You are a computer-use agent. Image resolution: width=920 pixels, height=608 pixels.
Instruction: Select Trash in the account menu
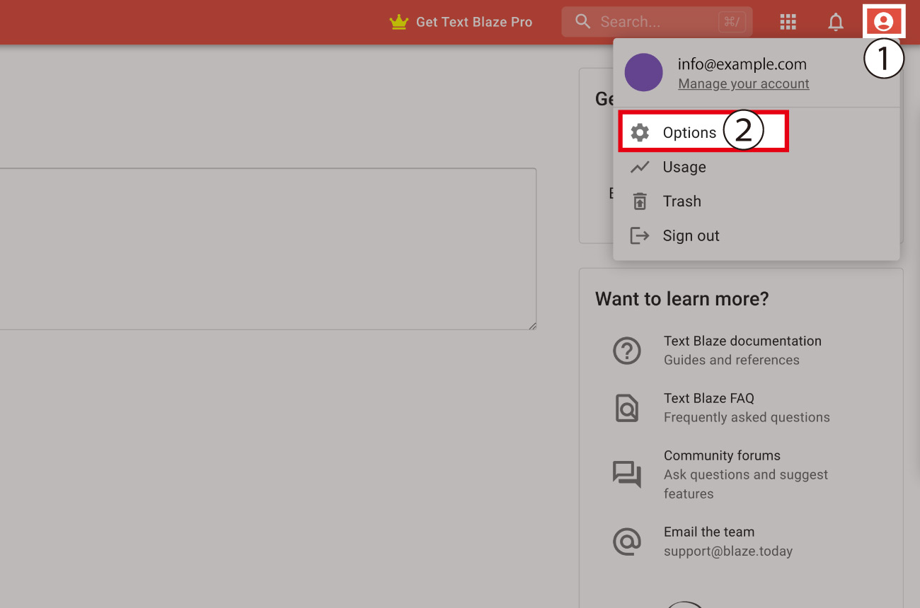click(x=757, y=201)
